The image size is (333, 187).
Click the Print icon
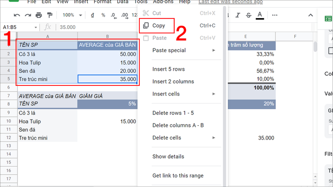pyautogui.click(x=39, y=15)
